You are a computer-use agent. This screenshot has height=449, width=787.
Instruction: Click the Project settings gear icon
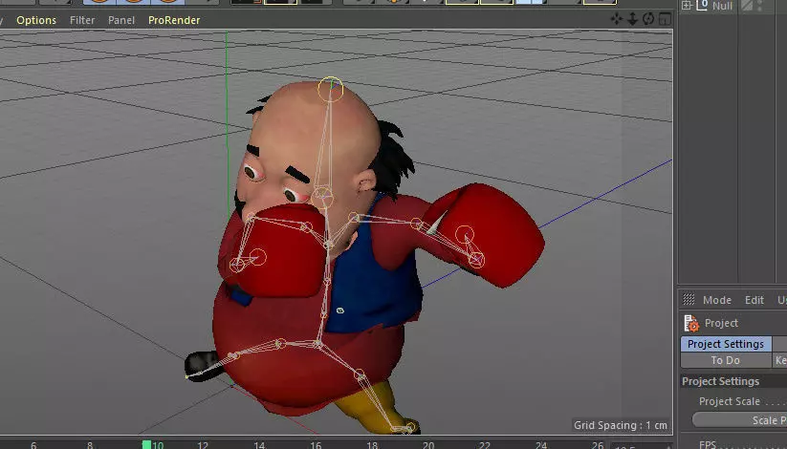click(691, 323)
